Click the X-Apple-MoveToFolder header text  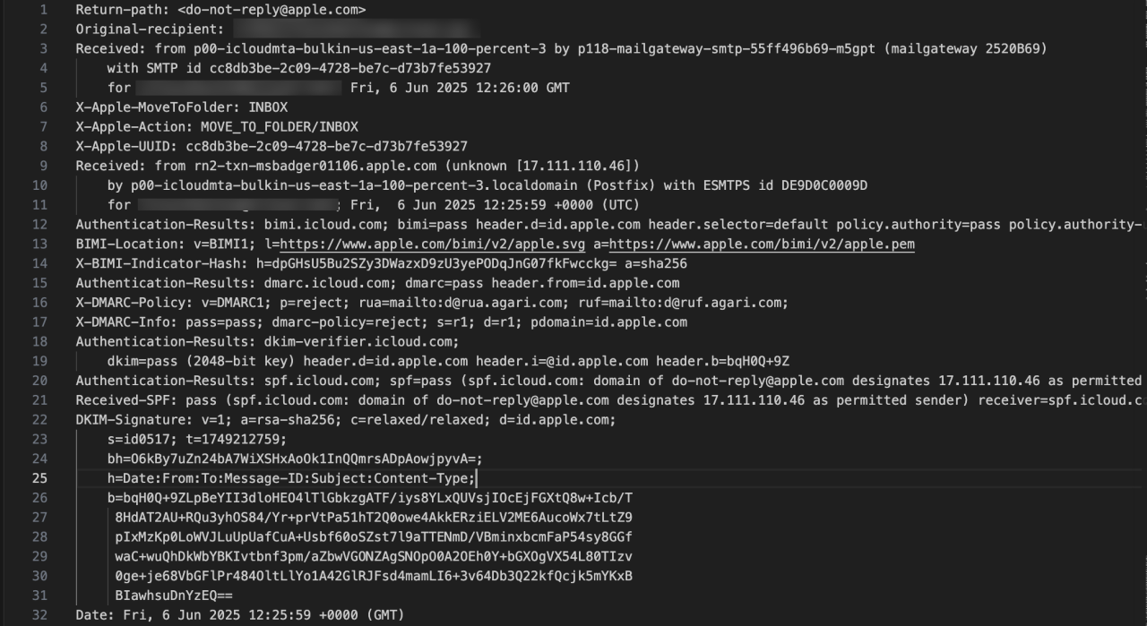click(x=181, y=107)
